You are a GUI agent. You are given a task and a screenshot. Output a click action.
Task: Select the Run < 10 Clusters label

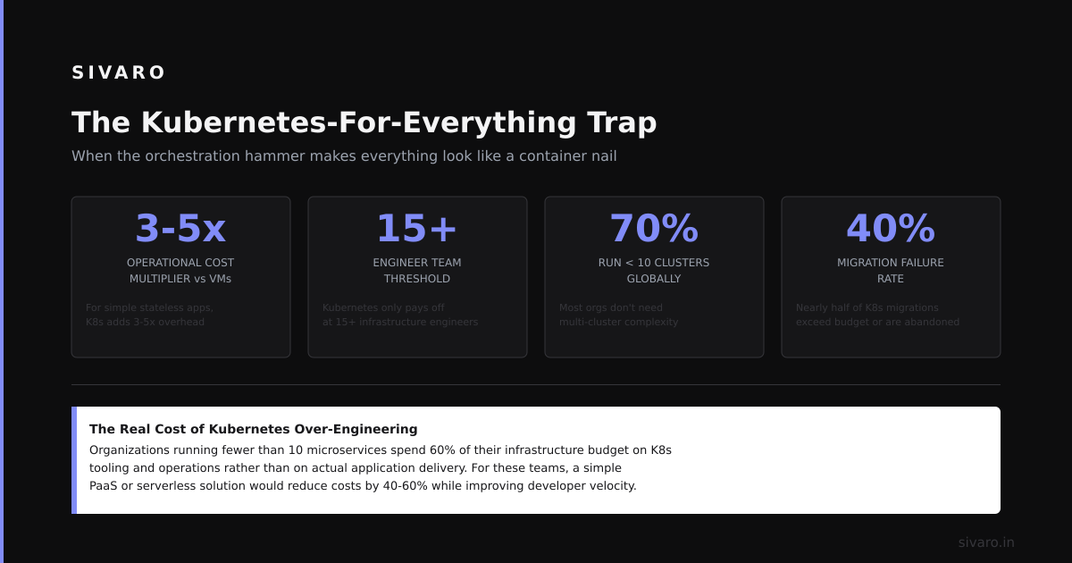(x=654, y=271)
